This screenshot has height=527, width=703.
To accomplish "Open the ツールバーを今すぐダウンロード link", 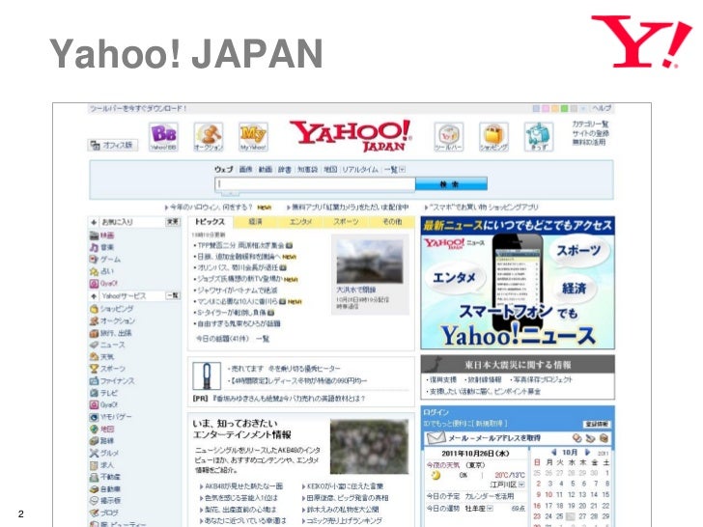I will click(x=138, y=108).
